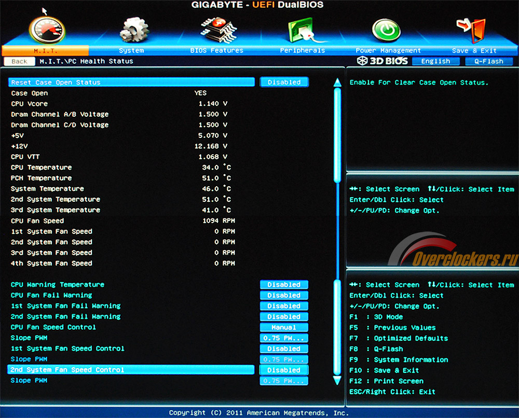Change 2nd System Fan Speed Control value
The image size is (519, 418).
click(284, 370)
